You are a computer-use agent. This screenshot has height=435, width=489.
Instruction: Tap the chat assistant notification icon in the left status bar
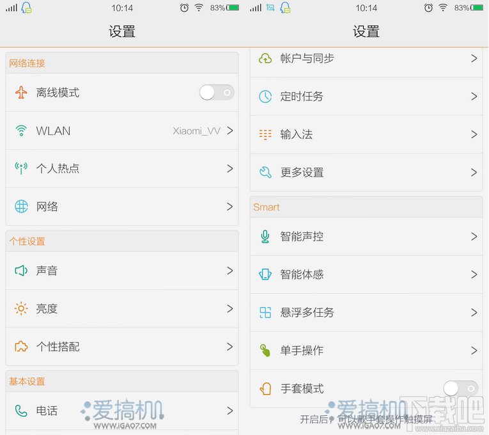26,8
